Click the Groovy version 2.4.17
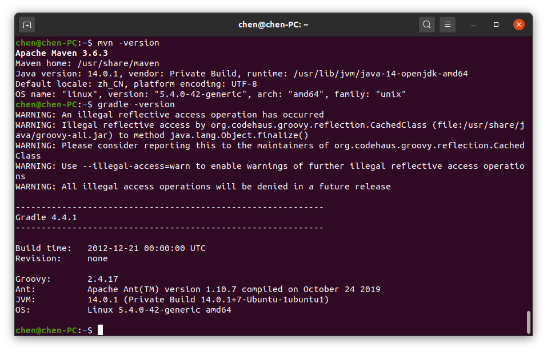 103,279
